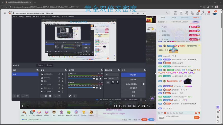Screen dimensions: 223x125
Task: Show the 窗口采集 source
Action: tap(59, 78)
